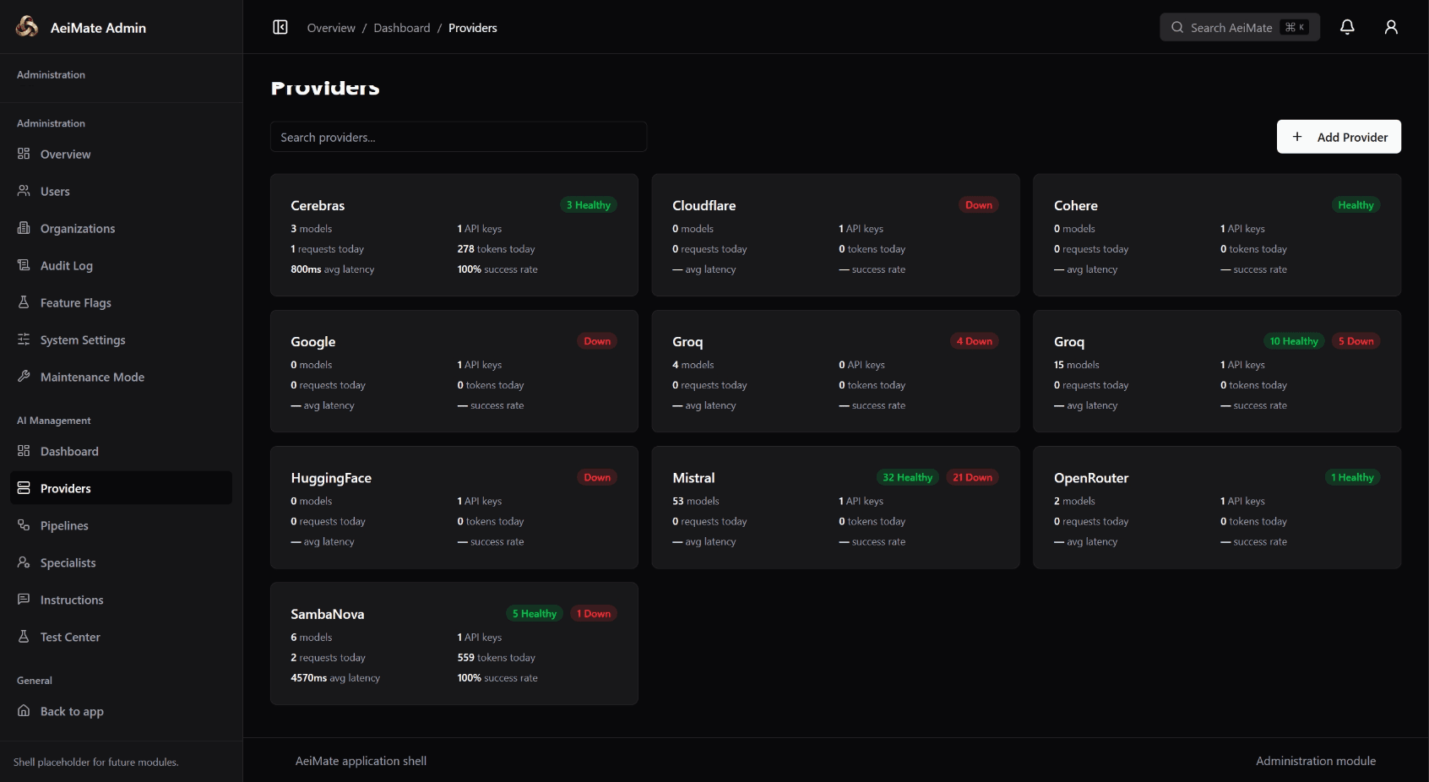Open Audit Log in sidebar
The width and height of the screenshot is (1429, 782).
(x=121, y=265)
